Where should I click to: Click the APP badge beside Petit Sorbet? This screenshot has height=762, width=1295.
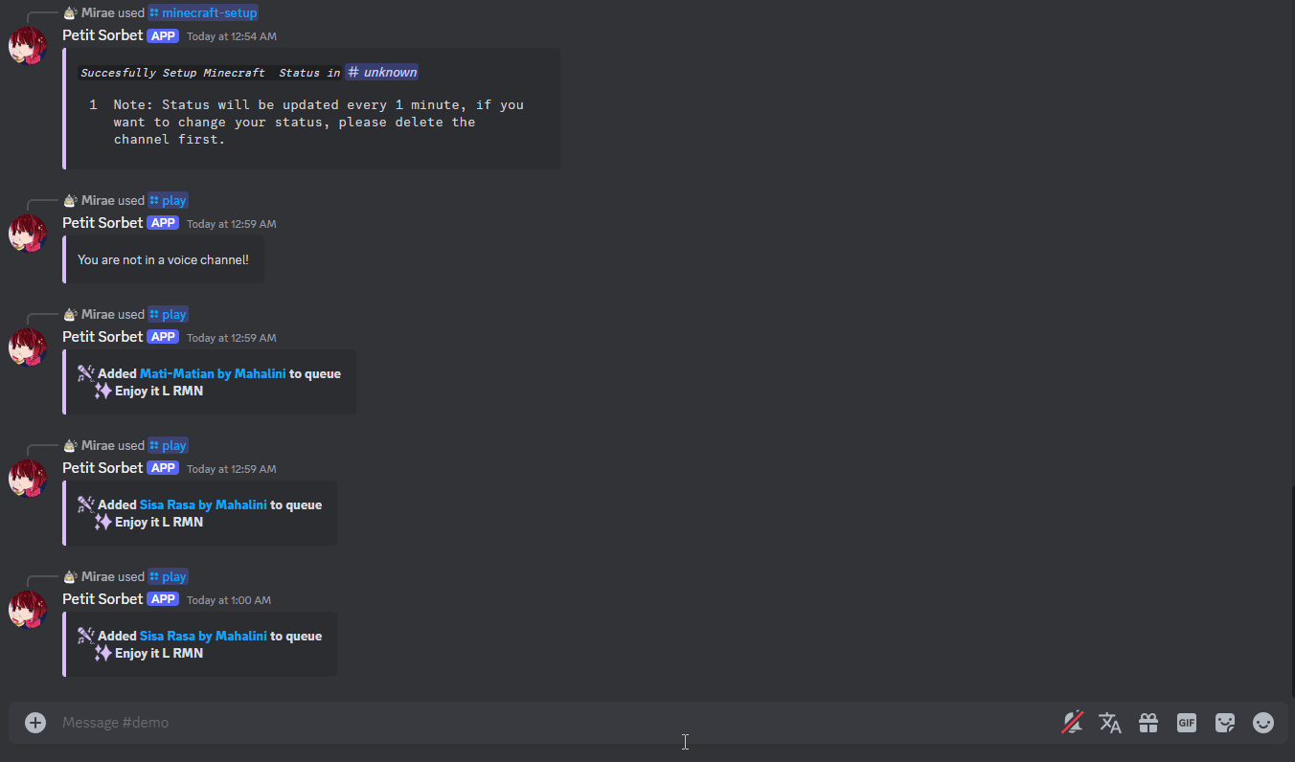[x=163, y=35]
